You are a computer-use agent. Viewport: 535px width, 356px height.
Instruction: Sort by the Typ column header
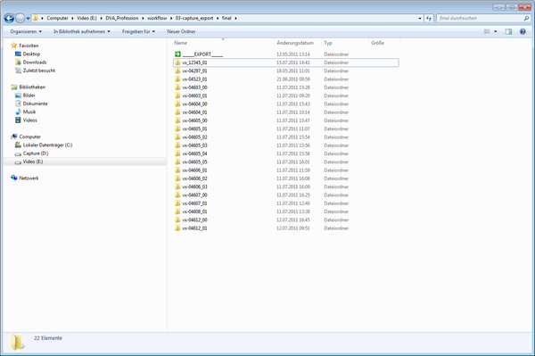coord(328,43)
